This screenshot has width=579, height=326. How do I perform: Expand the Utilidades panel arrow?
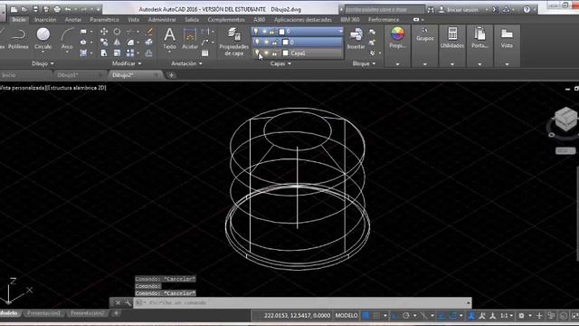452,64
